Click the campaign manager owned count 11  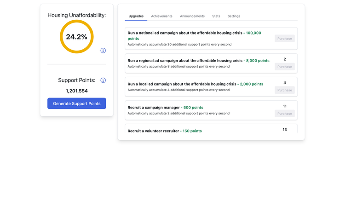point(285,106)
